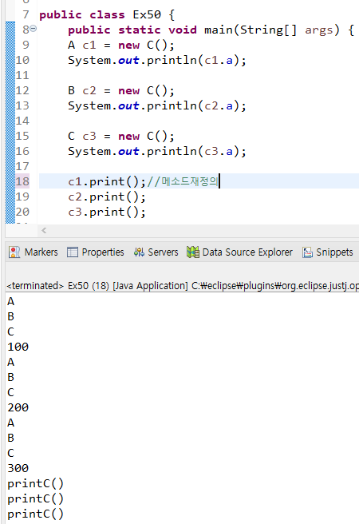Click the 'C c3 = new C();' line
359x524 pixels.
(121, 136)
